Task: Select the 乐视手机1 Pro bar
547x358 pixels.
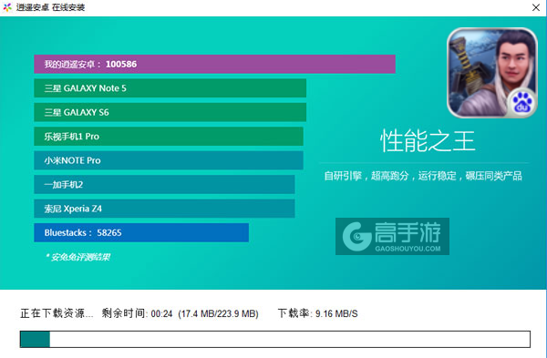Action: [169, 137]
